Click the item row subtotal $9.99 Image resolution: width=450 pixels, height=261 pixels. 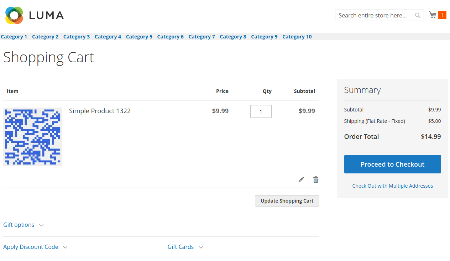coord(307,111)
